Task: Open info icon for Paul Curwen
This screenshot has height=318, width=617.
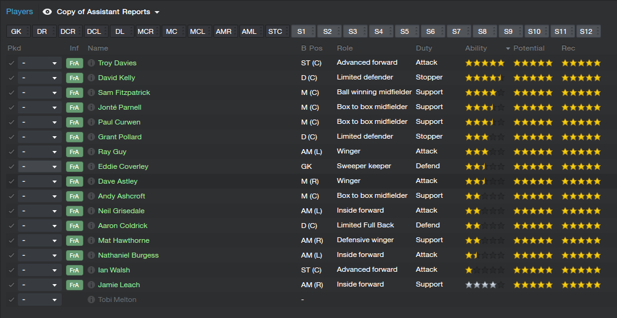Action: pyautogui.click(x=91, y=122)
